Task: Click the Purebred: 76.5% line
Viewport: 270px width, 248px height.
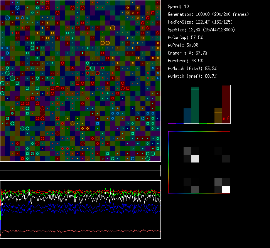Action: pyautogui.click(x=185, y=61)
